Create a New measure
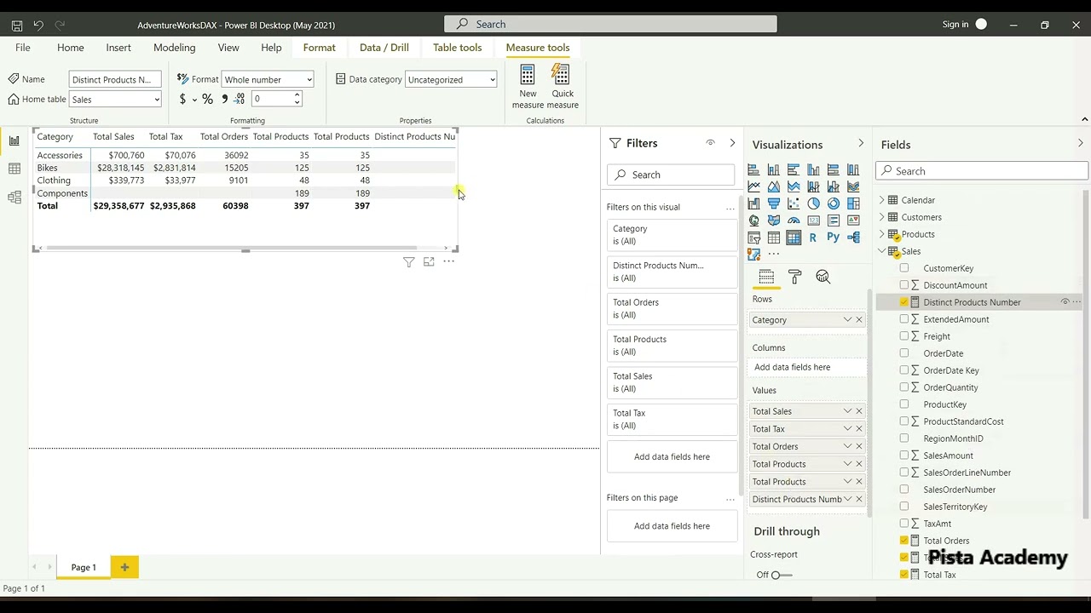Screen dimensions: 1091x613 (x=528, y=87)
